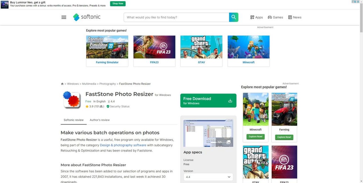Viewport: 363px width, 183px height.
Task: Click Explore Now under Farming
Action: [x=284, y=137]
